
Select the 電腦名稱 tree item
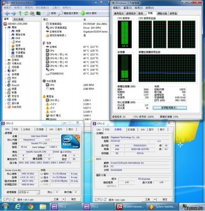tap(20, 35)
